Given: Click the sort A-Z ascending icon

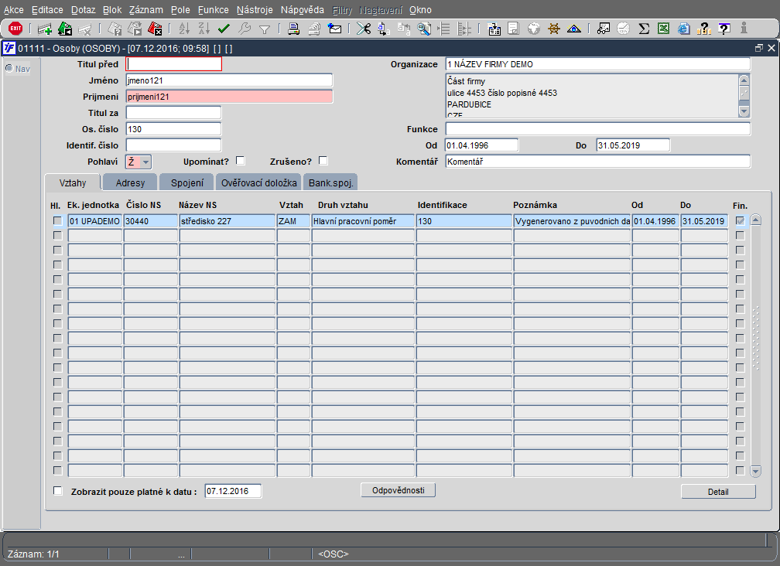Looking at the screenshot, I should [184, 29].
